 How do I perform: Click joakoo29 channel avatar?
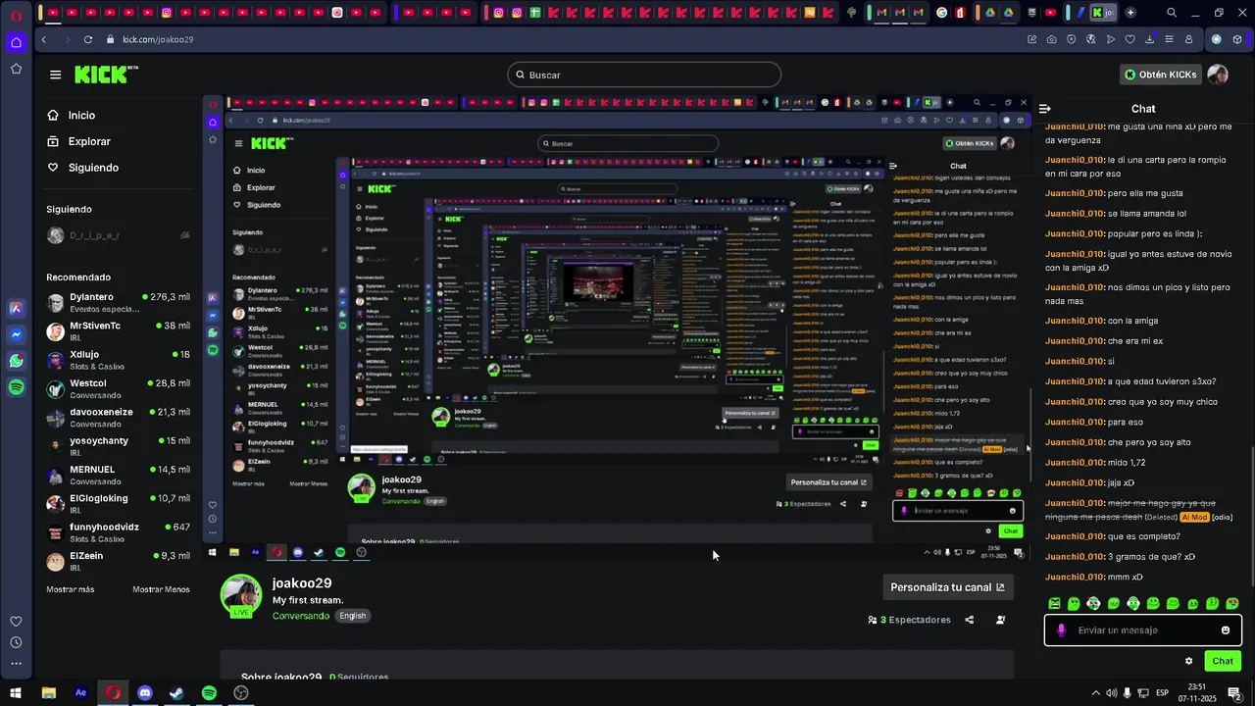tap(240, 595)
